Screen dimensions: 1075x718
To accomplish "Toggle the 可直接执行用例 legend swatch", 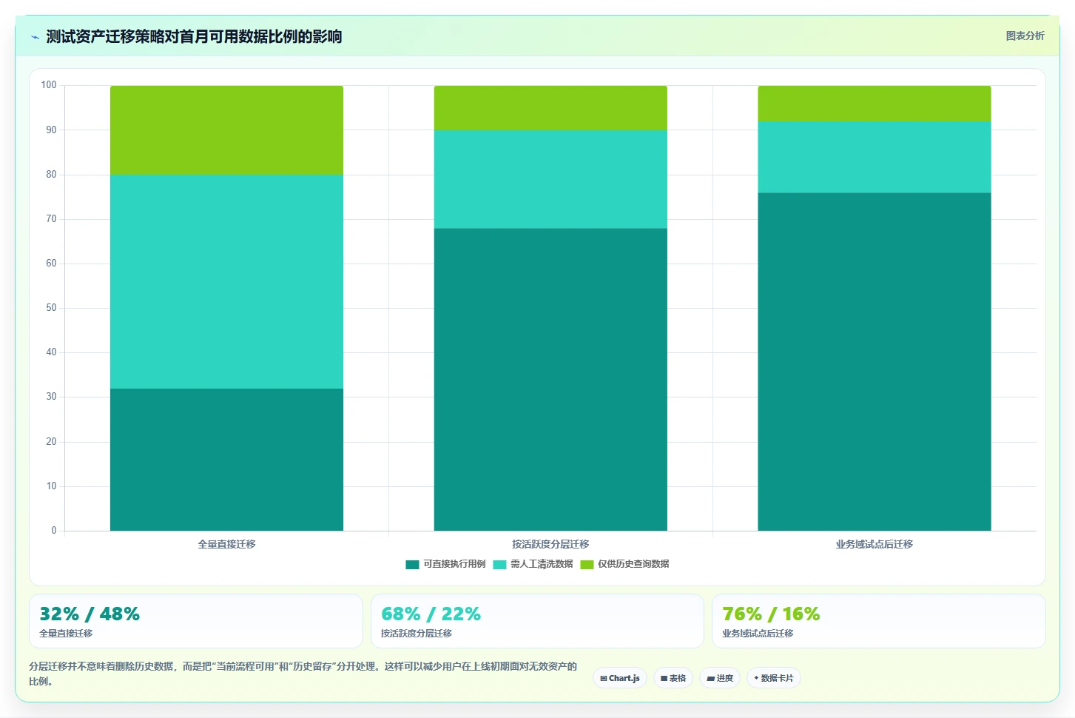I will (412, 564).
